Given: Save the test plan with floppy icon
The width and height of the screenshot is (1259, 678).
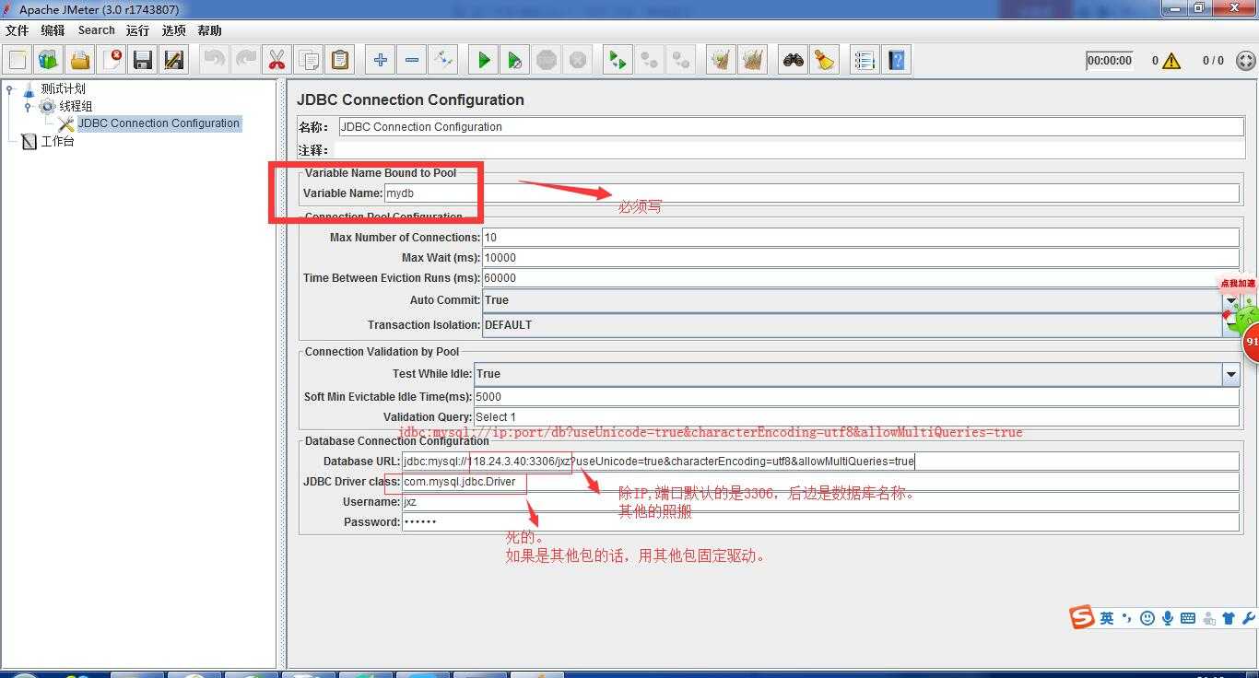Looking at the screenshot, I should 143,60.
